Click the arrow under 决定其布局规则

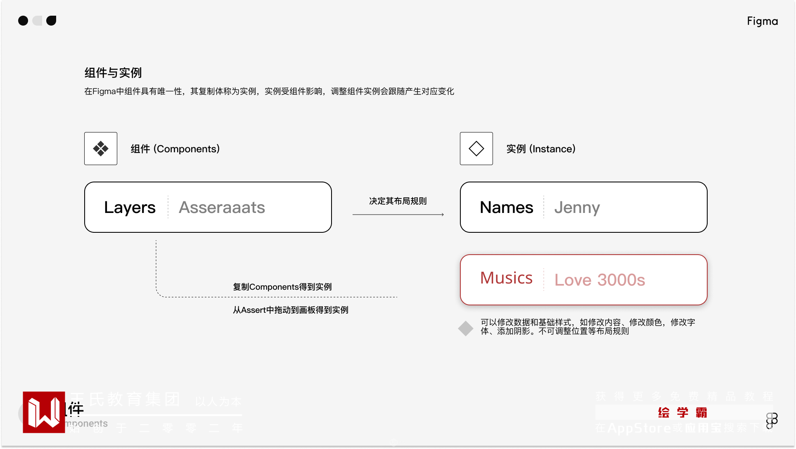[398, 215]
